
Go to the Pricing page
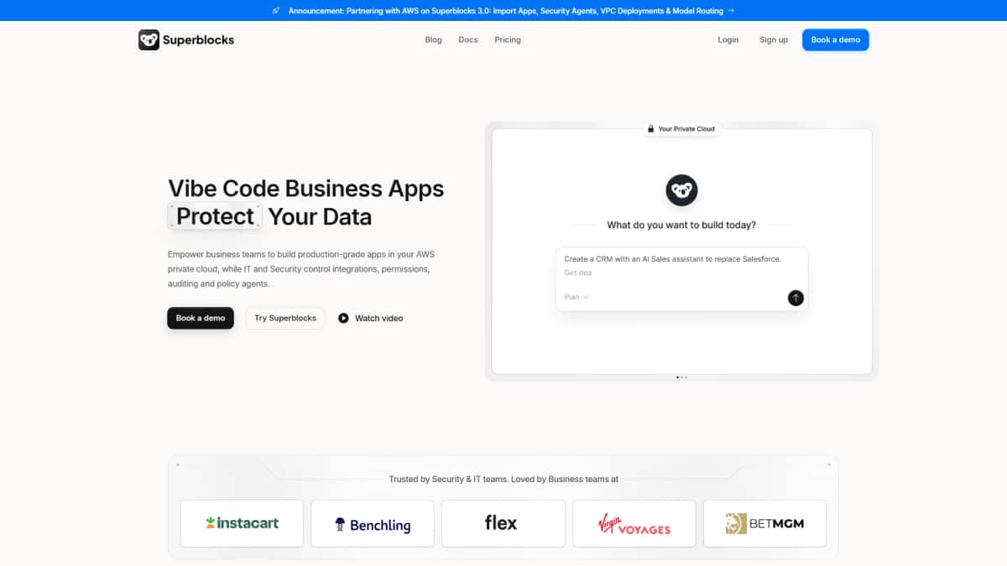[x=508, y=39]
